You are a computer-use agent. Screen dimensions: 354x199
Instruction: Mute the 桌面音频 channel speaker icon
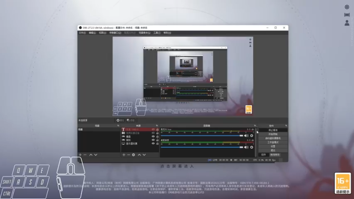[246, 147]
